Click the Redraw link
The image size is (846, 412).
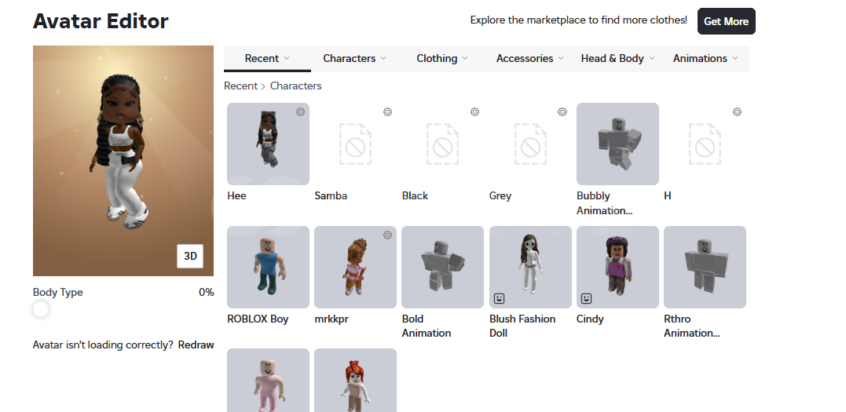pos(196,345)
